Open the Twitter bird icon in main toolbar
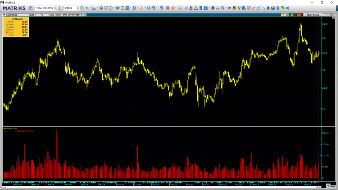 (229, 8)
